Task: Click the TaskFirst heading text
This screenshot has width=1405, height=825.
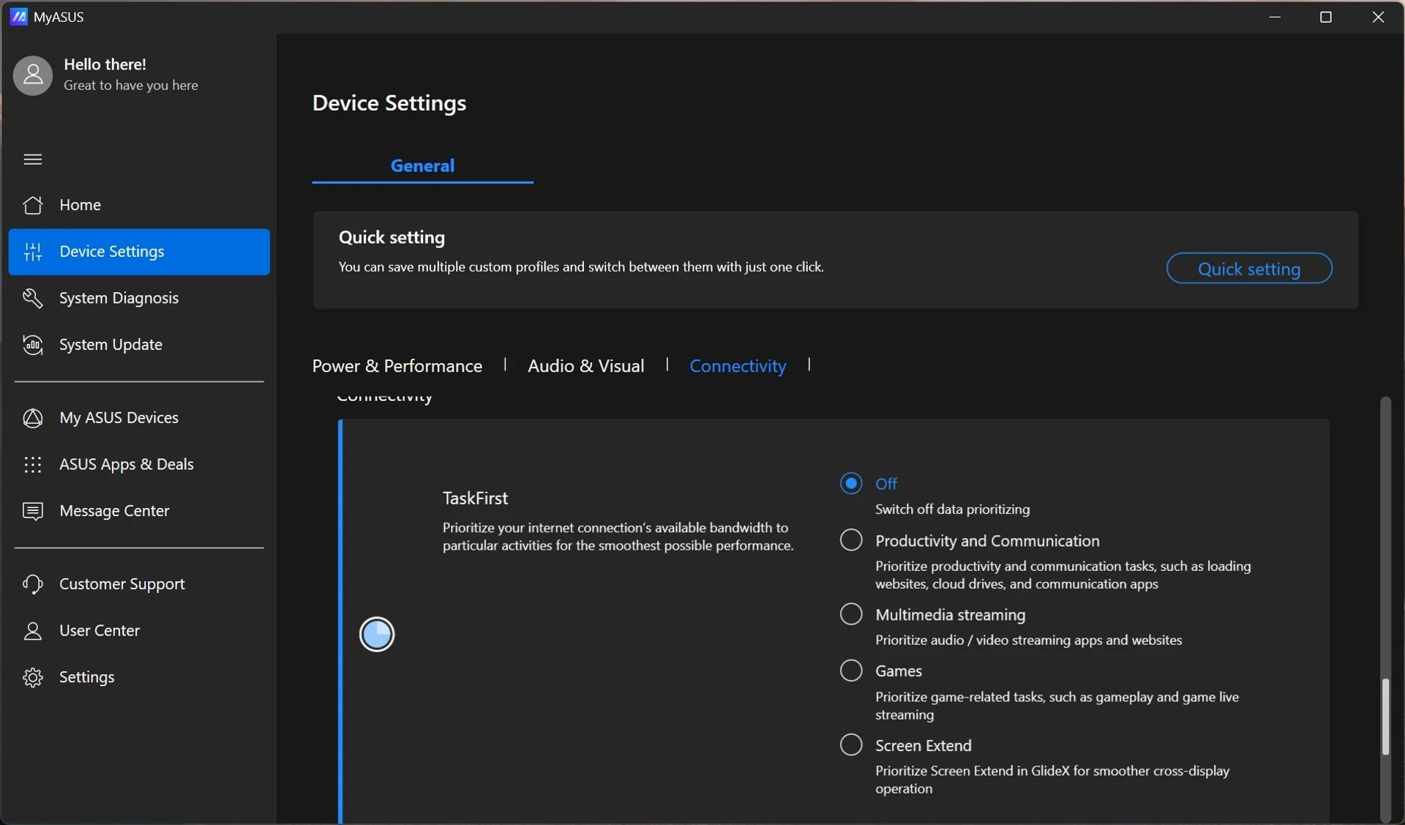Action: [x=475, y=499]
